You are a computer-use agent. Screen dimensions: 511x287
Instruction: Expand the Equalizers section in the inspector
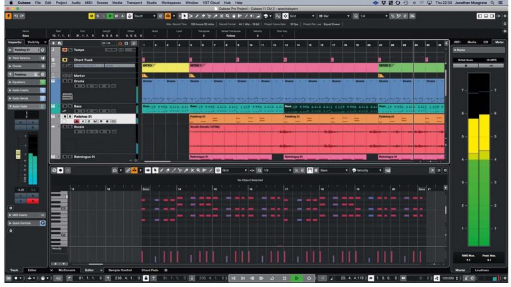[27, 82]
